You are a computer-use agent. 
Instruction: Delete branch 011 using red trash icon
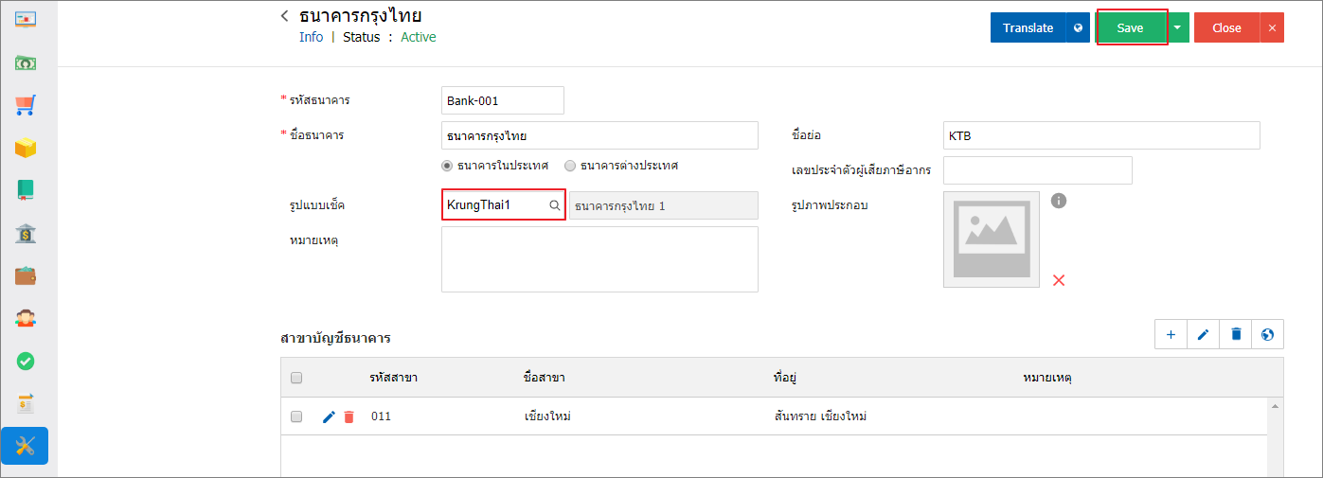(x=349, y=416)
